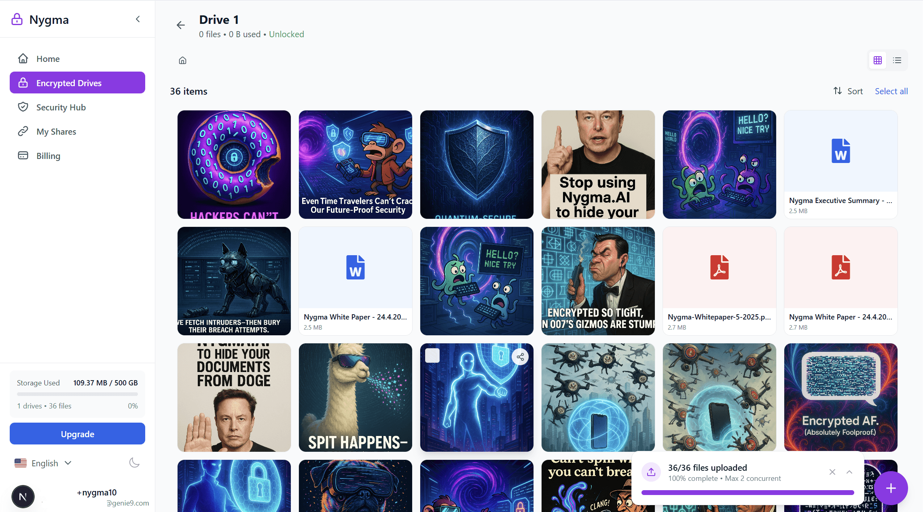Open the Nygma Executive Summary document

click(x=840, y=165)
